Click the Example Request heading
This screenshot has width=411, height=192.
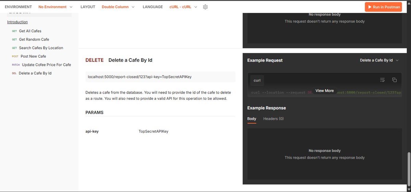[x=265, y=60]
